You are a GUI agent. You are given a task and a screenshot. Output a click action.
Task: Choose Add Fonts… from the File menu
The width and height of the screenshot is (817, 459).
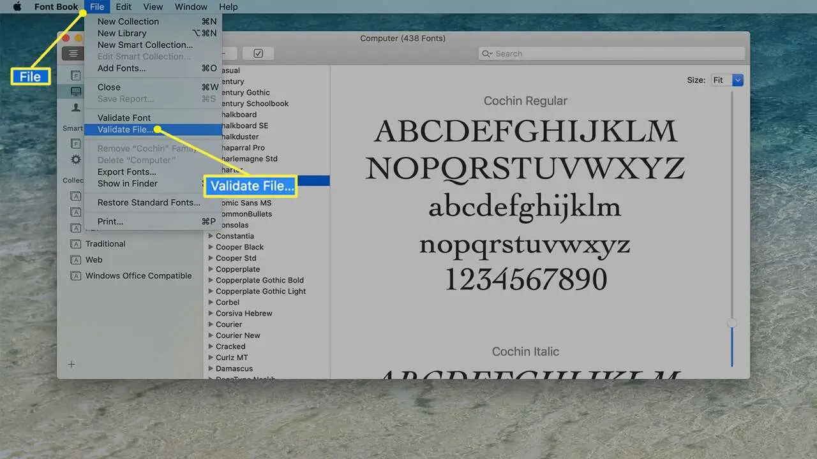pos(153,68)
